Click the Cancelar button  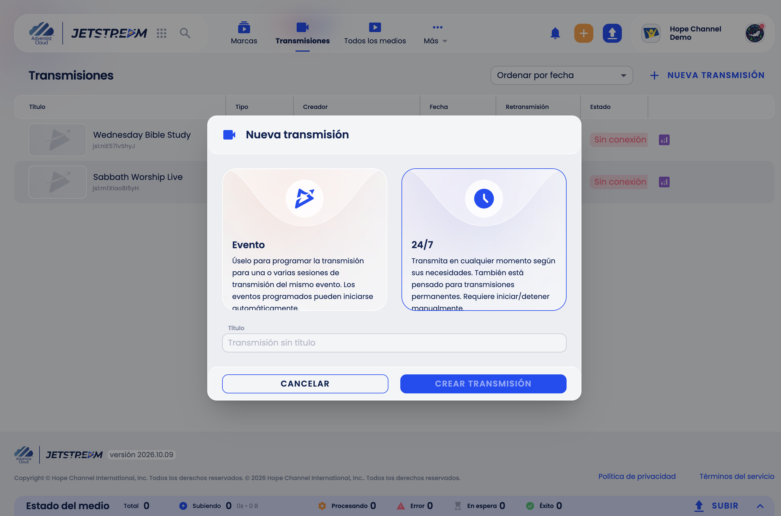[x=305, y=384]
